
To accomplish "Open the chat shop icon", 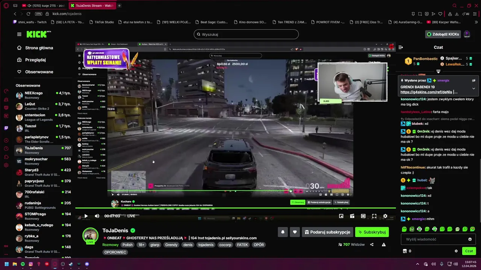I will [x=405, y=251].
